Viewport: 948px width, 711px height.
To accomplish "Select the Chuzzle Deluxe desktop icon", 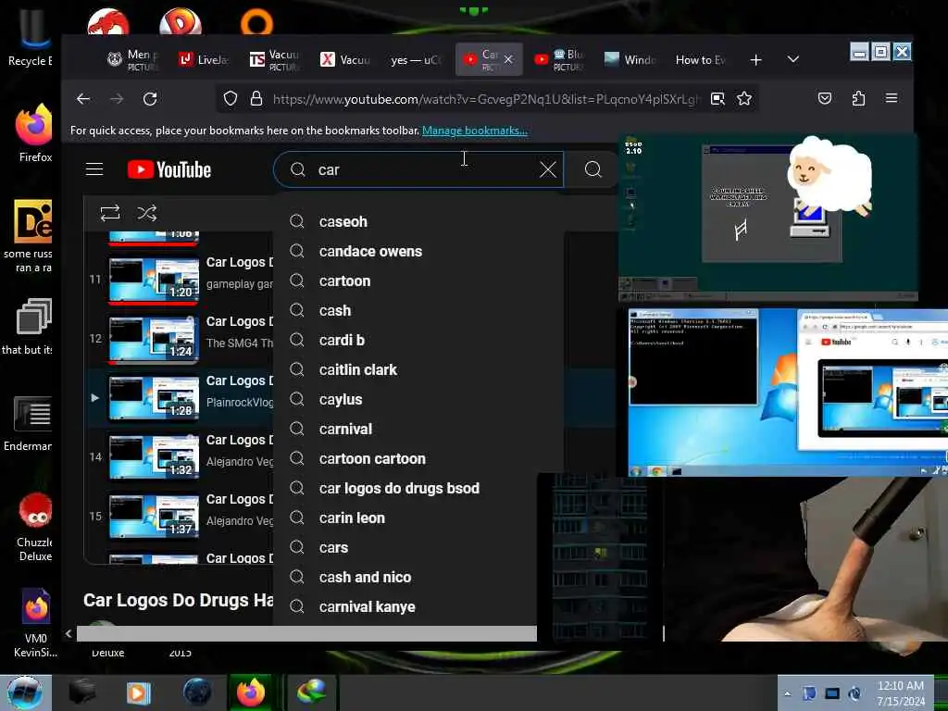I will coord(34,527).
